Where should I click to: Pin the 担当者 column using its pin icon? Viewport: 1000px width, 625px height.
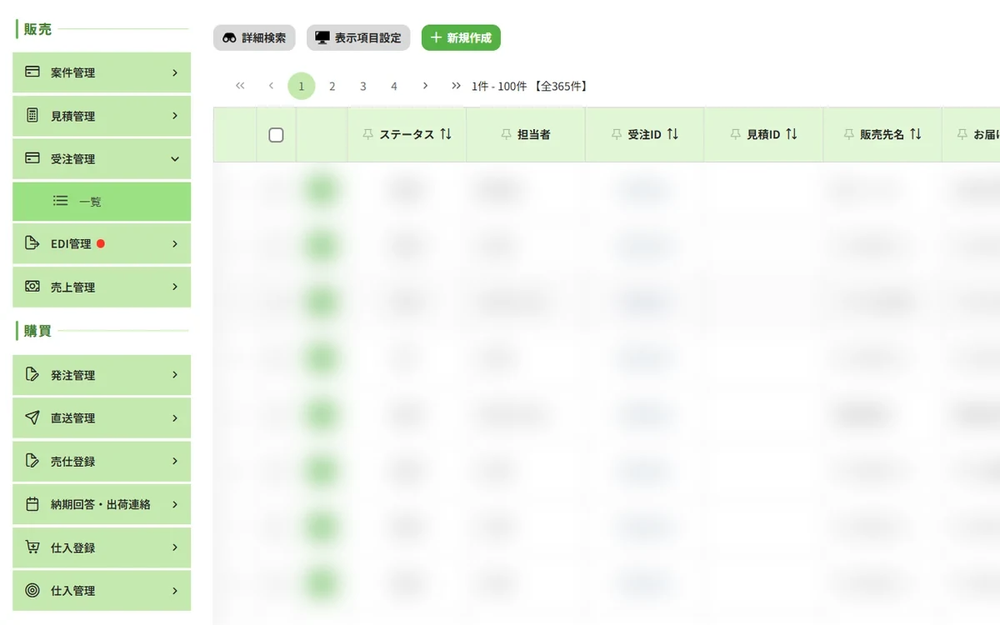pos(506,134)
